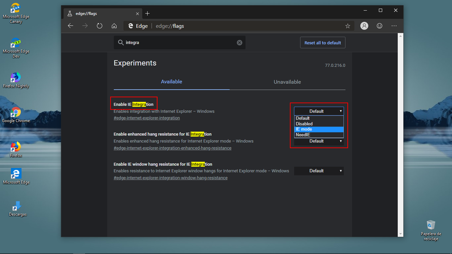This screenshot has height=254, width=452.
Task: Launch Firefox Nightly from desktop
Action: click(15, 80)
